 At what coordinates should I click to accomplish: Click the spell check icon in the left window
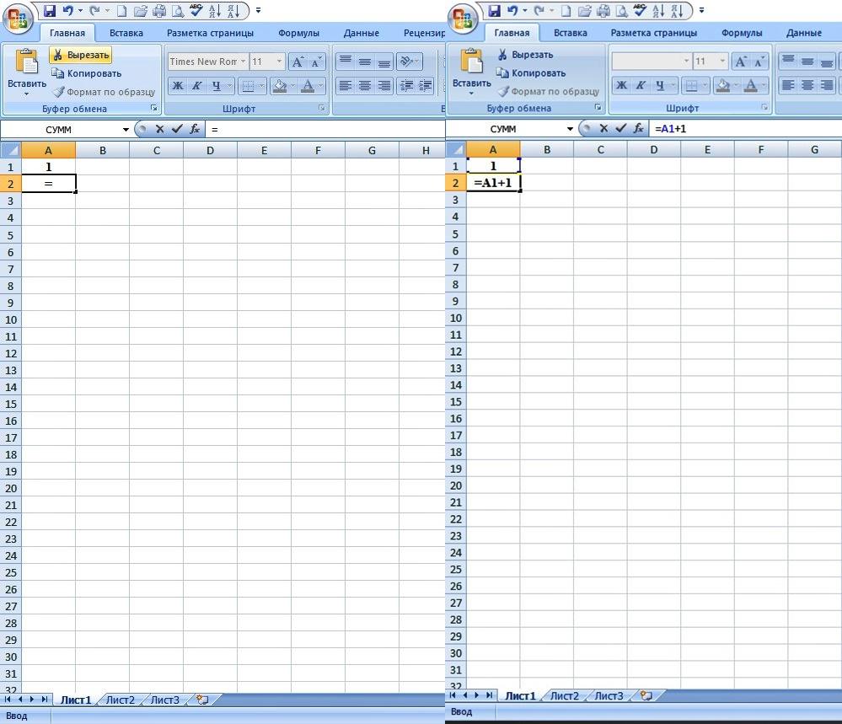click(x=196, y=11)
